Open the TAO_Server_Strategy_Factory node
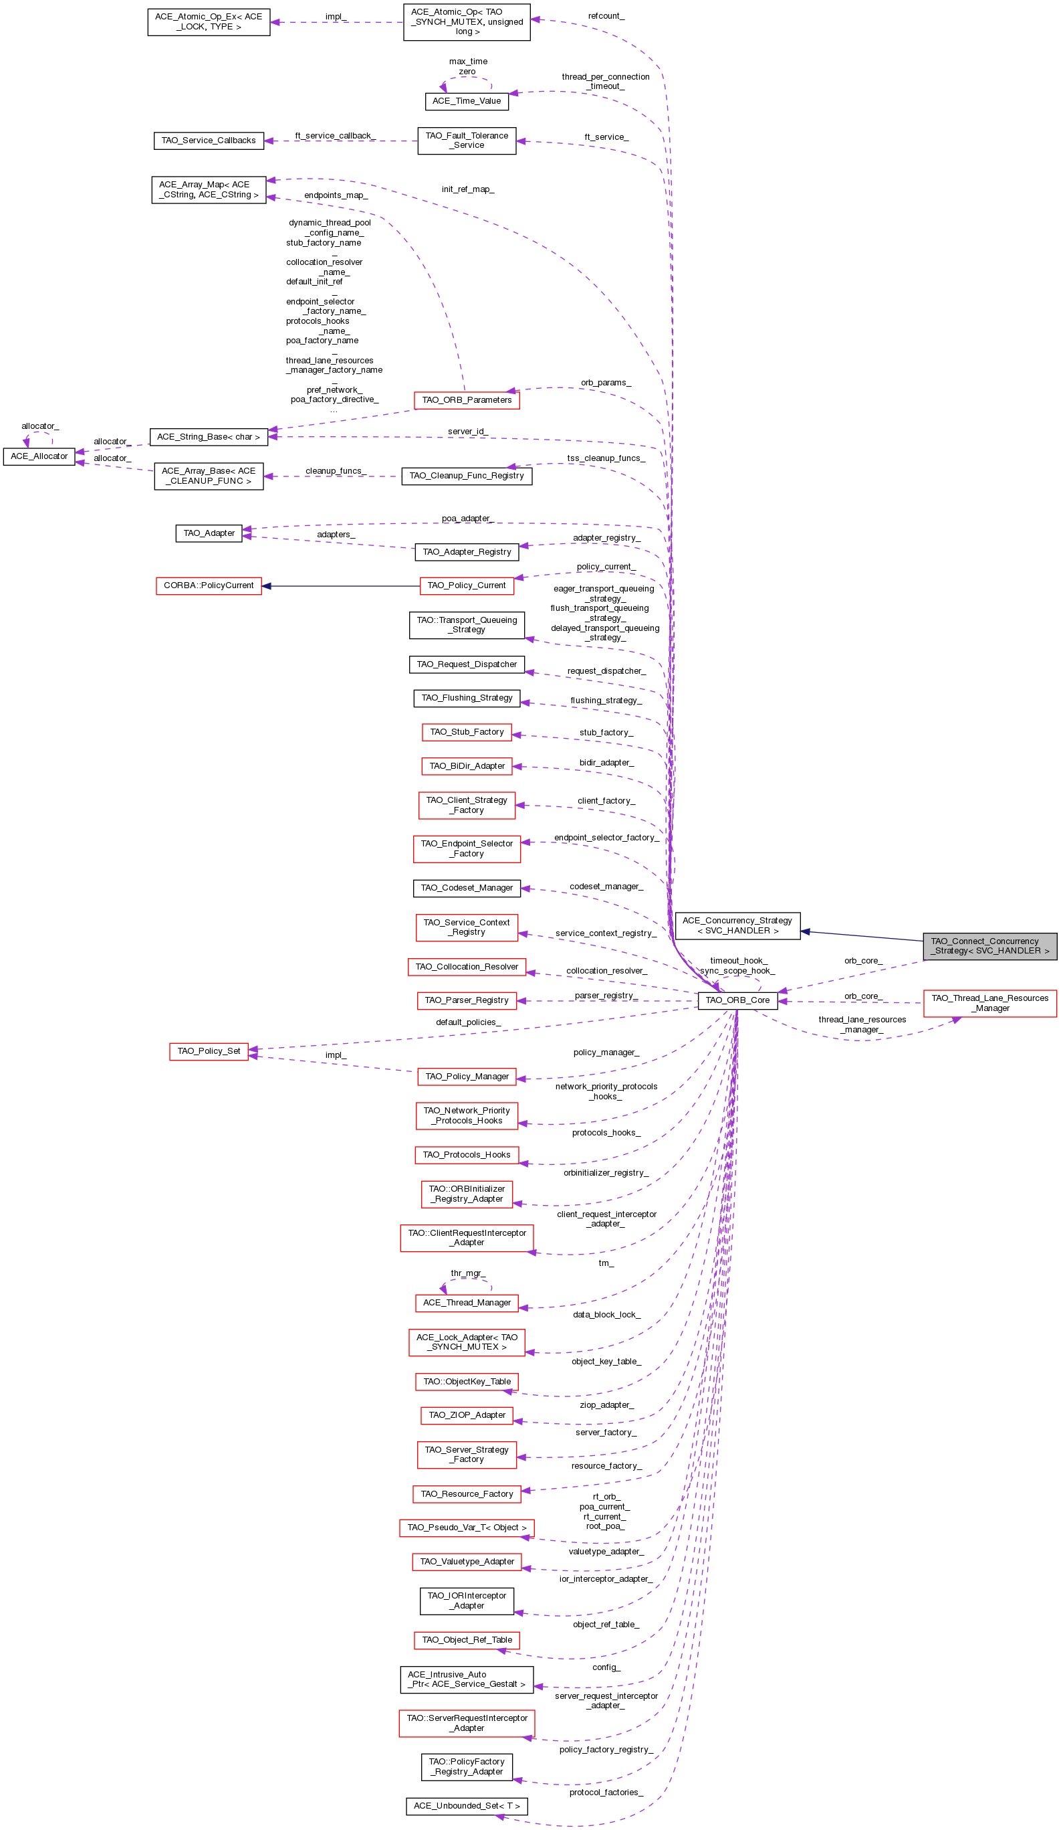 467,1455
